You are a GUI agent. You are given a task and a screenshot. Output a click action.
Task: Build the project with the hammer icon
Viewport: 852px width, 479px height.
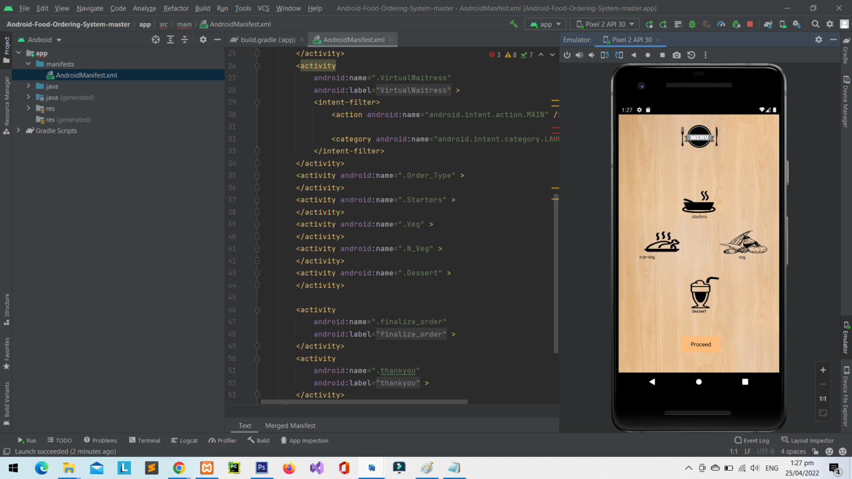513,24
